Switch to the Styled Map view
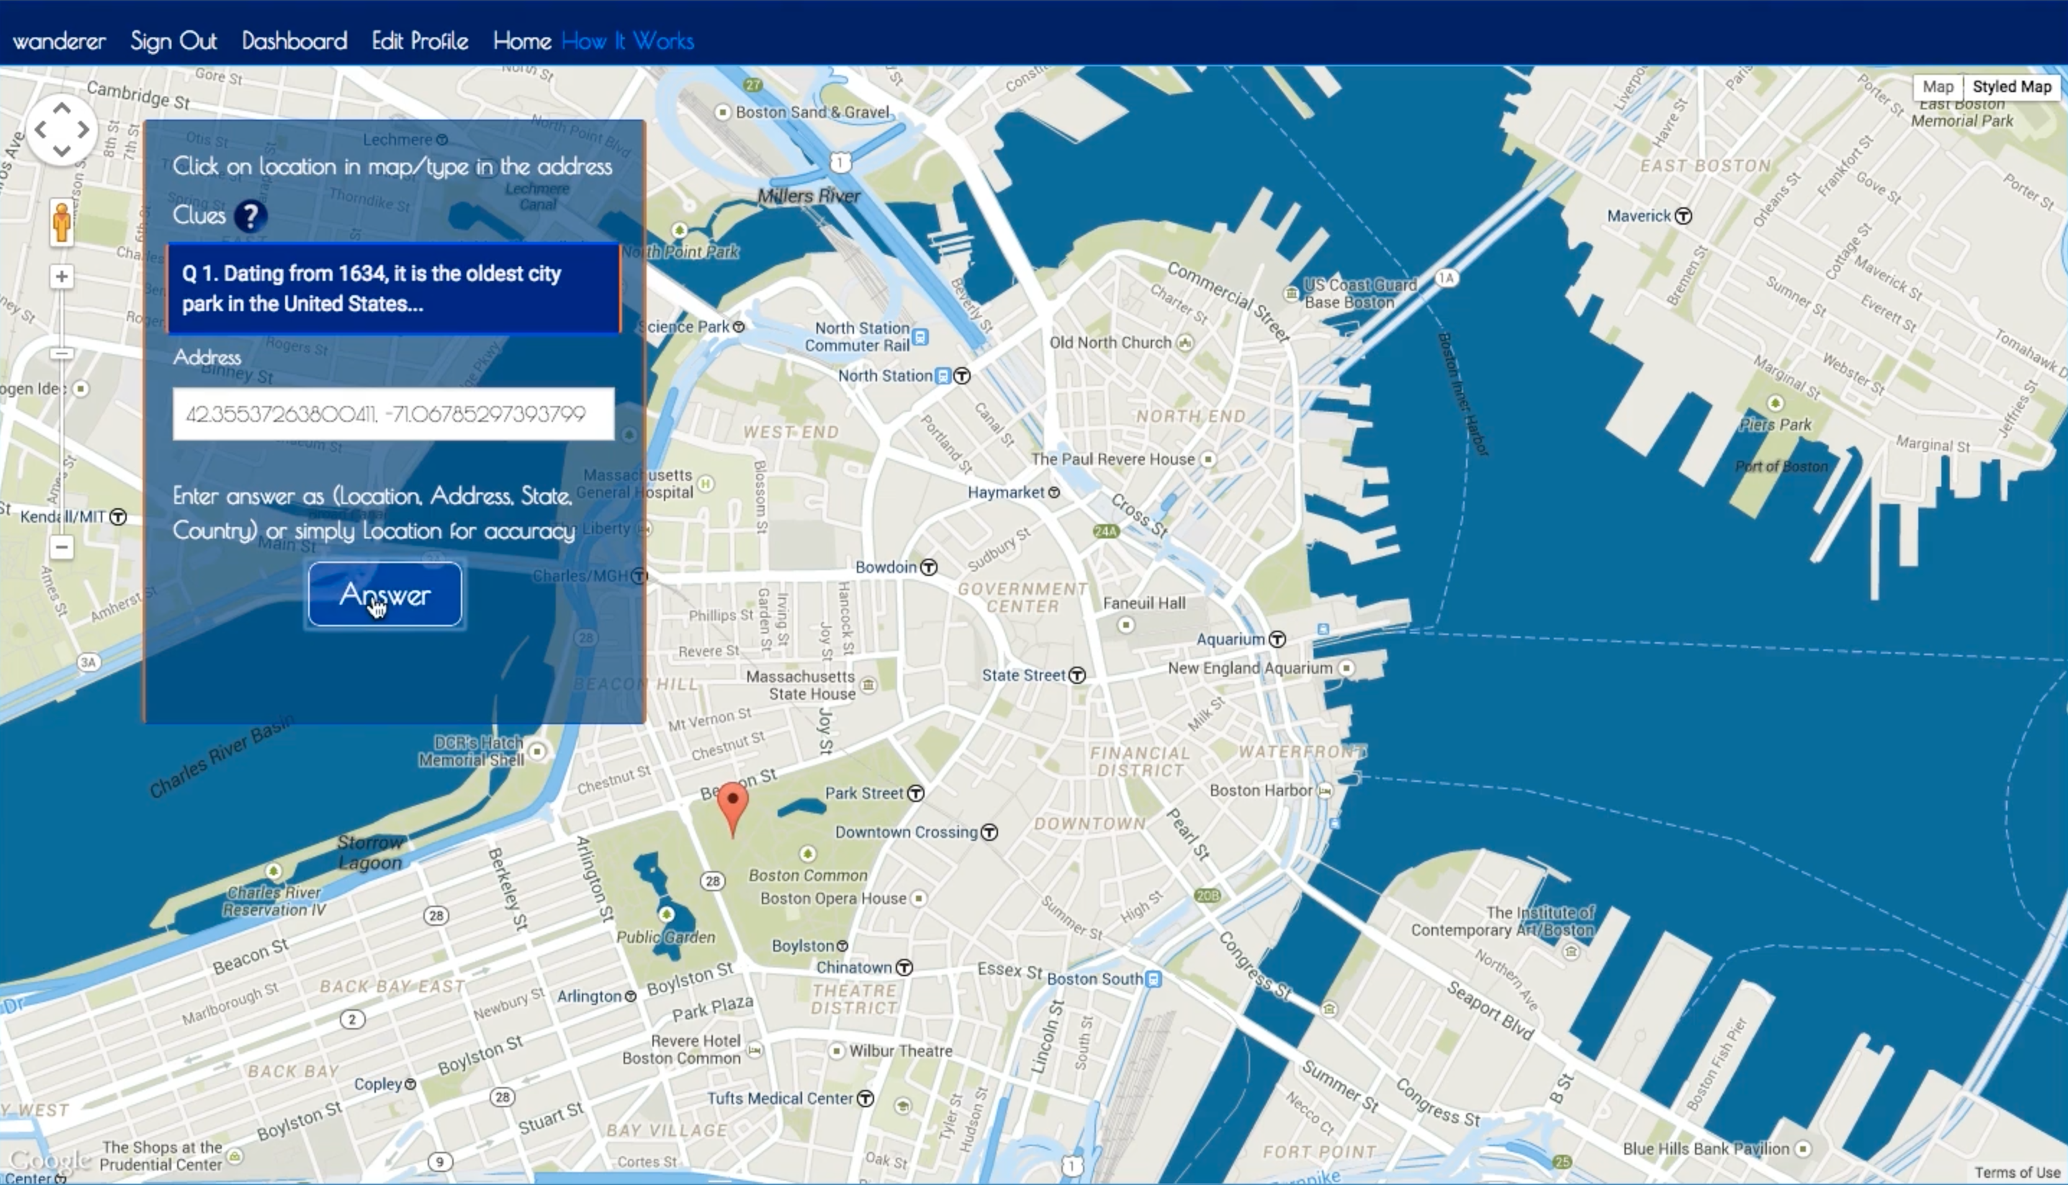The height and width of the screenshot is (1185, 2068). point(2011,86)
